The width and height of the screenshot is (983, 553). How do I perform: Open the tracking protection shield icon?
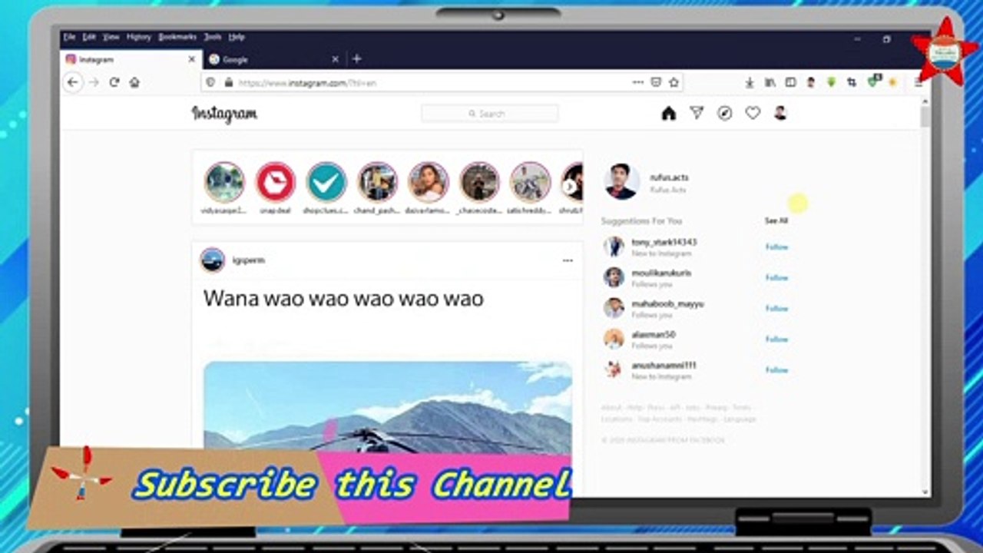coord(210,82)
